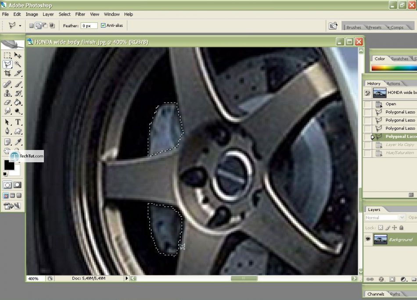Open the tool preset picker arrow
The height and width of the screenshot is (300, 417).
point(20,26)
